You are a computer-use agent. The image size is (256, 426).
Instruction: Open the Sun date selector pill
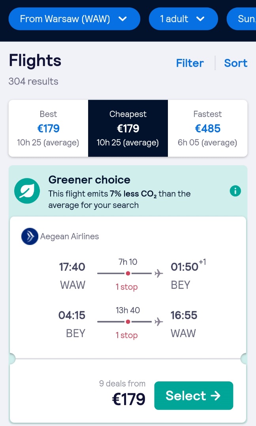[242, 19]
